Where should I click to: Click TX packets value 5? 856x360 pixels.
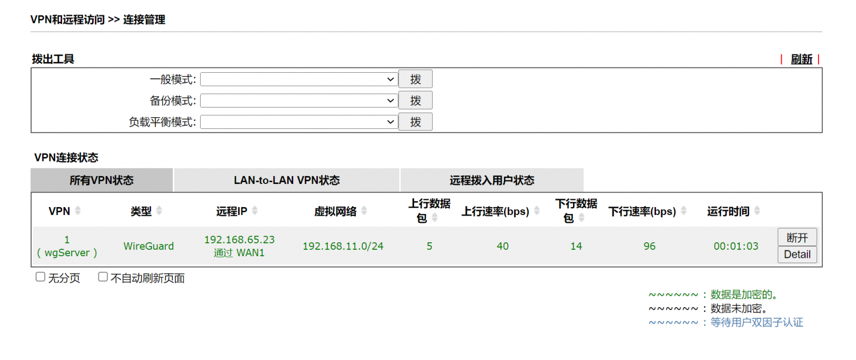point(430,246)
